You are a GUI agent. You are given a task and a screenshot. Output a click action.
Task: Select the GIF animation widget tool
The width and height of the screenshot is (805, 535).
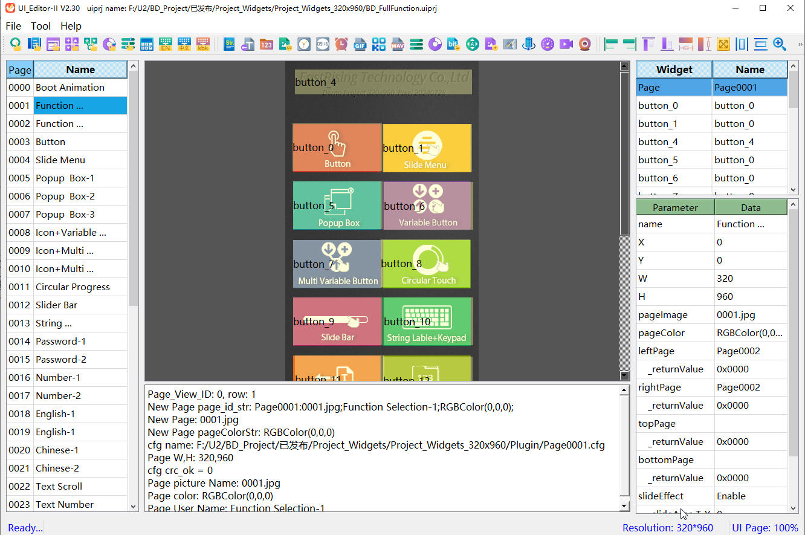click(360, 44)
